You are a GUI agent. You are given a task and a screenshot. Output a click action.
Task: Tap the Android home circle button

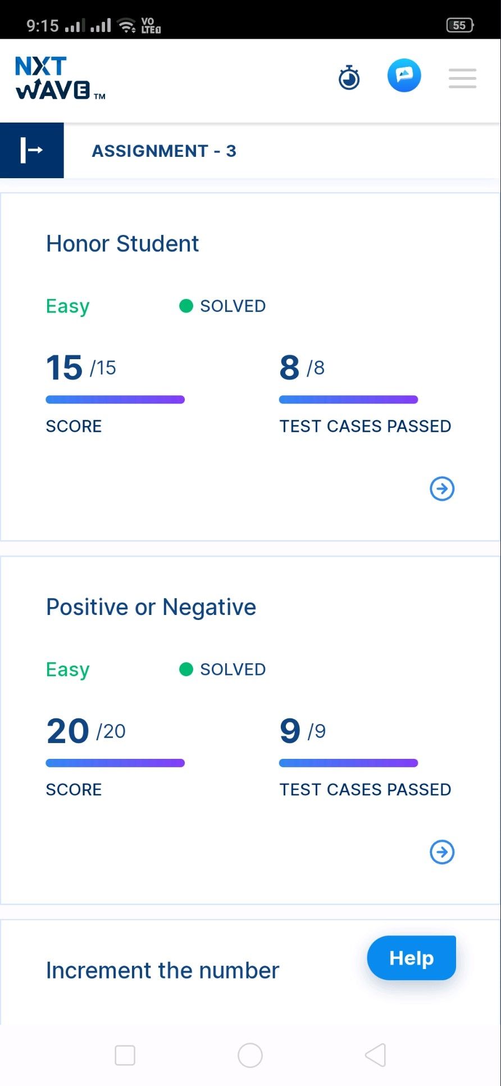pyautogui.click(x=250, y=1055)
